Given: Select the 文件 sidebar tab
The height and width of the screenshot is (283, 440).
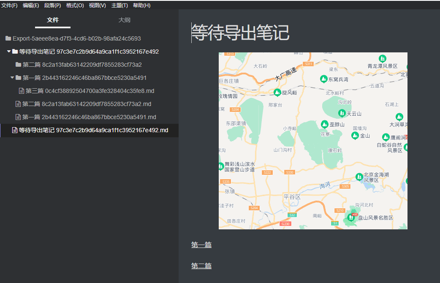Looking at the screenshot, I should pos(52,19).
